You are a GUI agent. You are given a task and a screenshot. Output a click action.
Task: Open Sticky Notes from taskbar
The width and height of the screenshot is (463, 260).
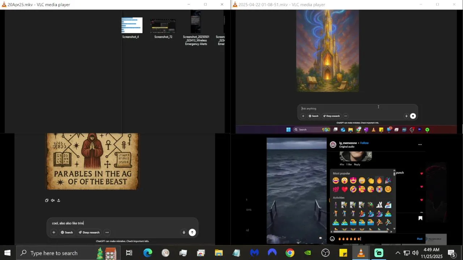pyautogui.click(x=343, y=253)
